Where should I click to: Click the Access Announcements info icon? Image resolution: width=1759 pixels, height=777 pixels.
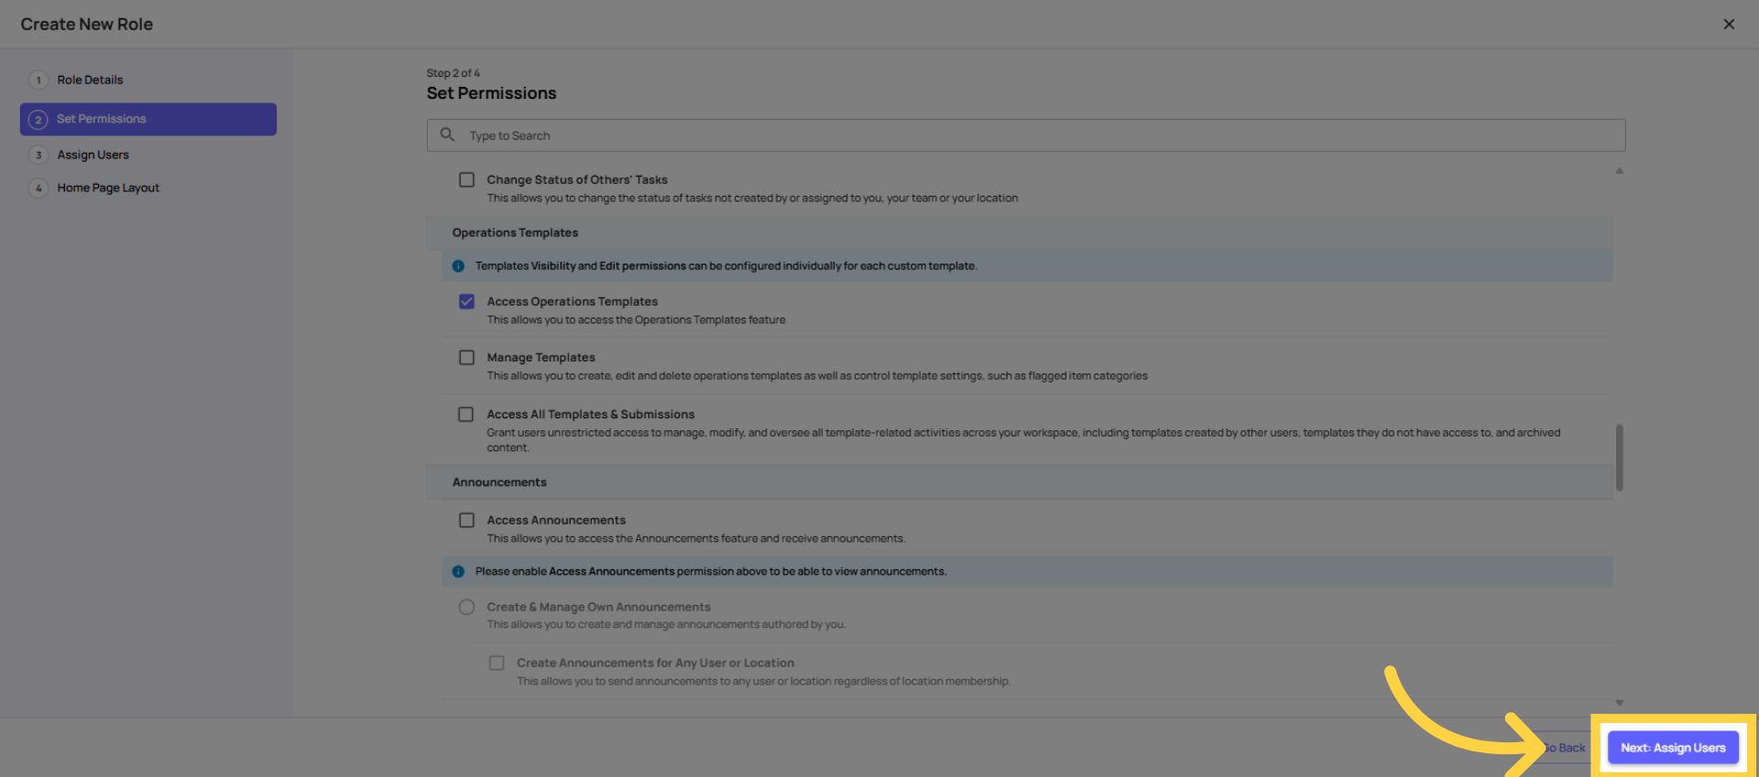(458, 572)
